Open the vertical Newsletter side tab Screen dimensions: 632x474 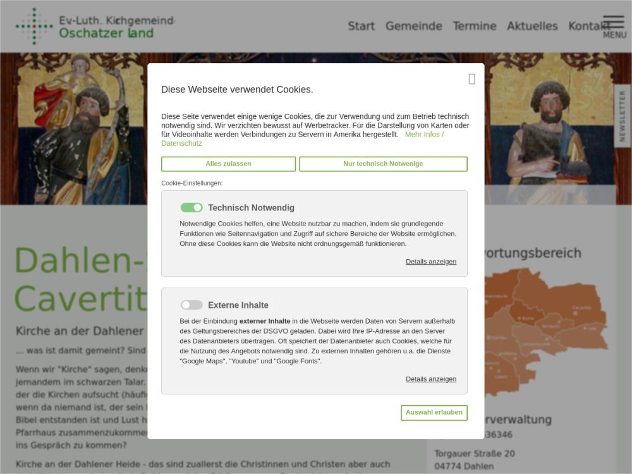click(623, 116)
